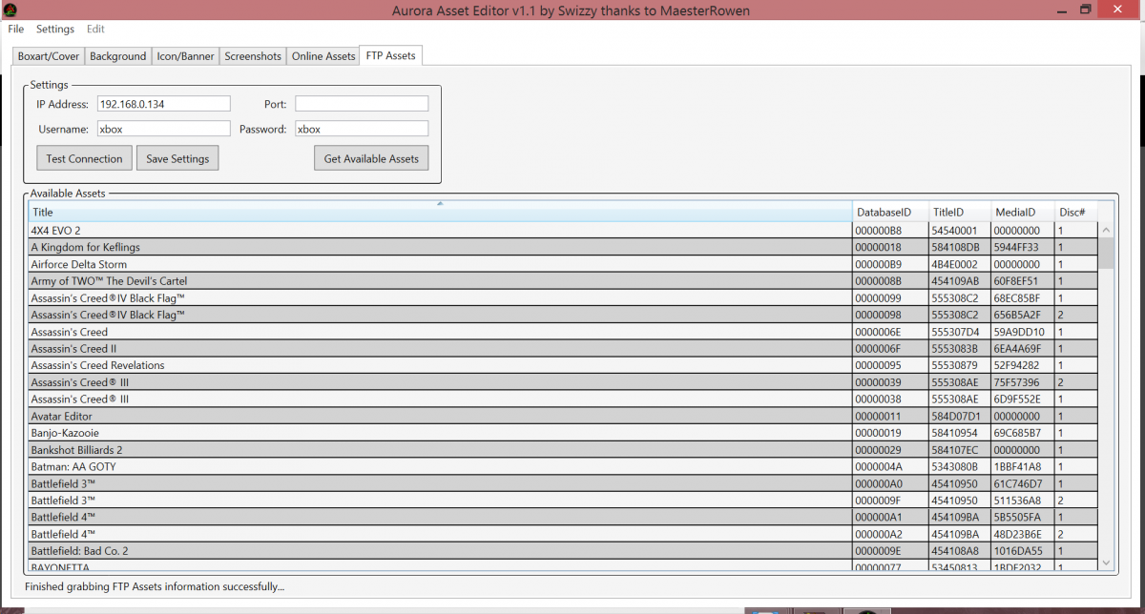Click DatabaseID cell 00000098
Image resolution: width=1145 pixels, height=614 pixels.
(x=890, y=315)
